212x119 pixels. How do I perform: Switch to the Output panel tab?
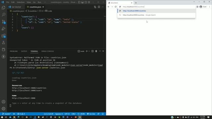click(x=24, y=51)
